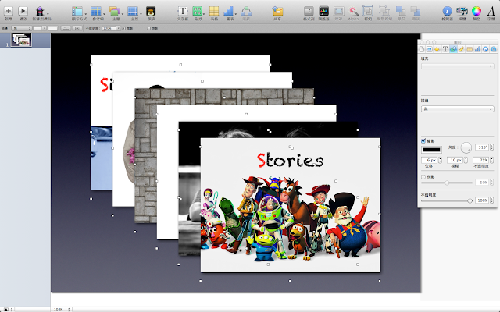Click the Ungroup toolbar icon

coord(384,11)
